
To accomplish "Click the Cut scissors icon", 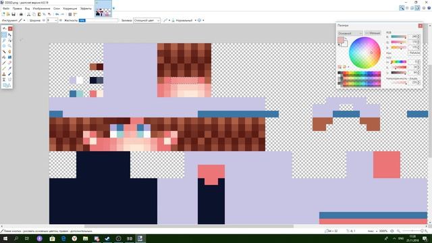I will [x=28, y=14].
